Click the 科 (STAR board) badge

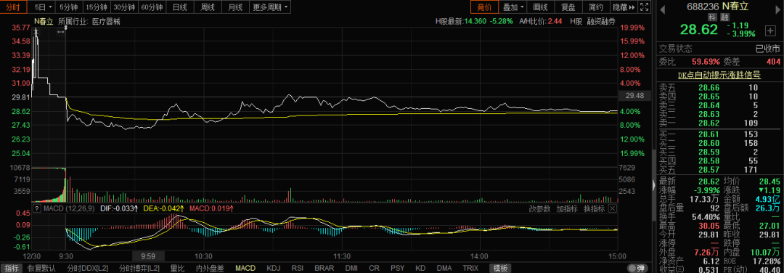click(712, 17)
